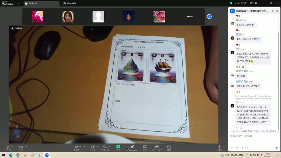Screen dimensions: 281x158
Task: Click the chat panel blue edit icon
Action: coord(232,11)
